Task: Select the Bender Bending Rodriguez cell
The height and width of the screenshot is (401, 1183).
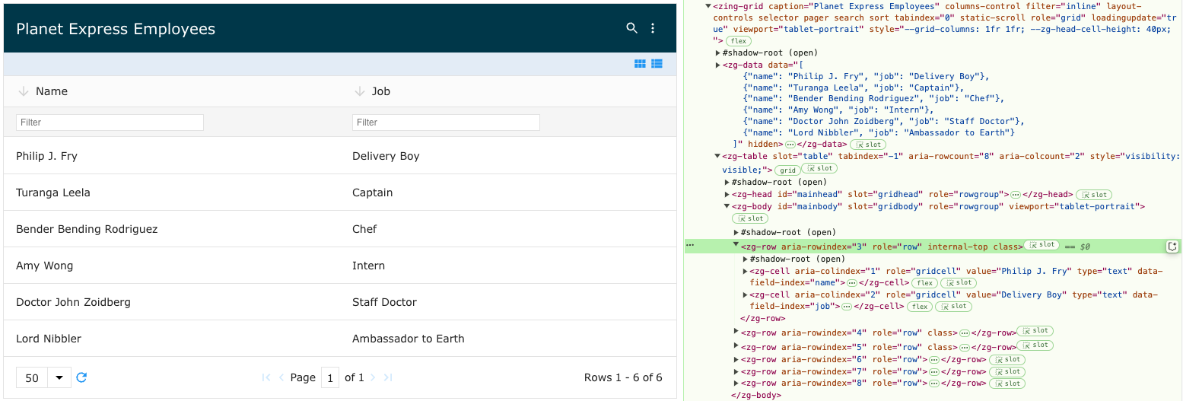Action: tap(172, 229)
